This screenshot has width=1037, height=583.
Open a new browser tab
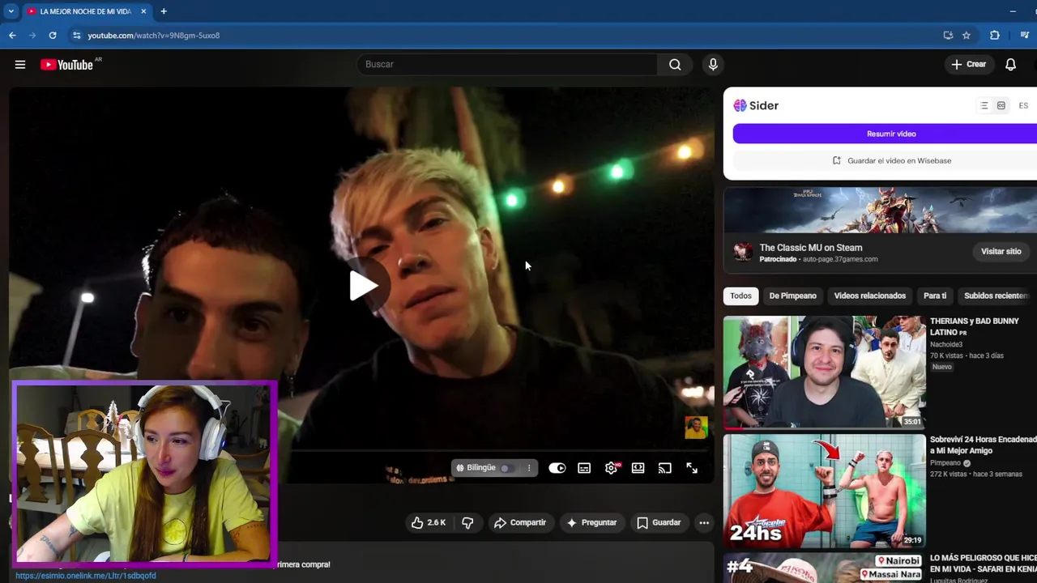coord(164,11)
